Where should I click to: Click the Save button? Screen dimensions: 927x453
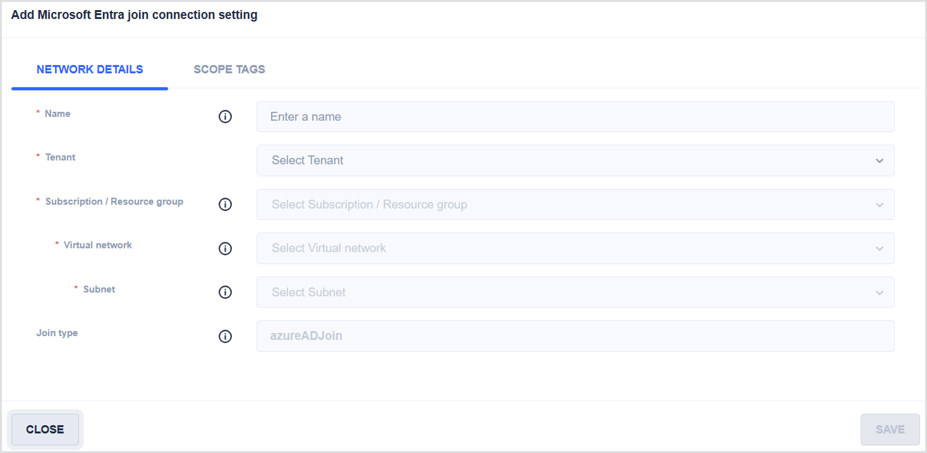tap(890, 430)
